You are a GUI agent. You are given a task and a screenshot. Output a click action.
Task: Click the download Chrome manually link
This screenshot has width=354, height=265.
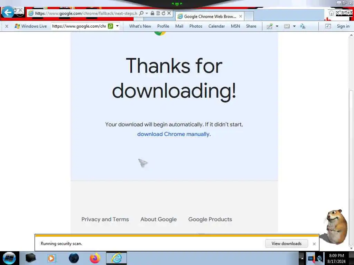click(x=173, y=134)
